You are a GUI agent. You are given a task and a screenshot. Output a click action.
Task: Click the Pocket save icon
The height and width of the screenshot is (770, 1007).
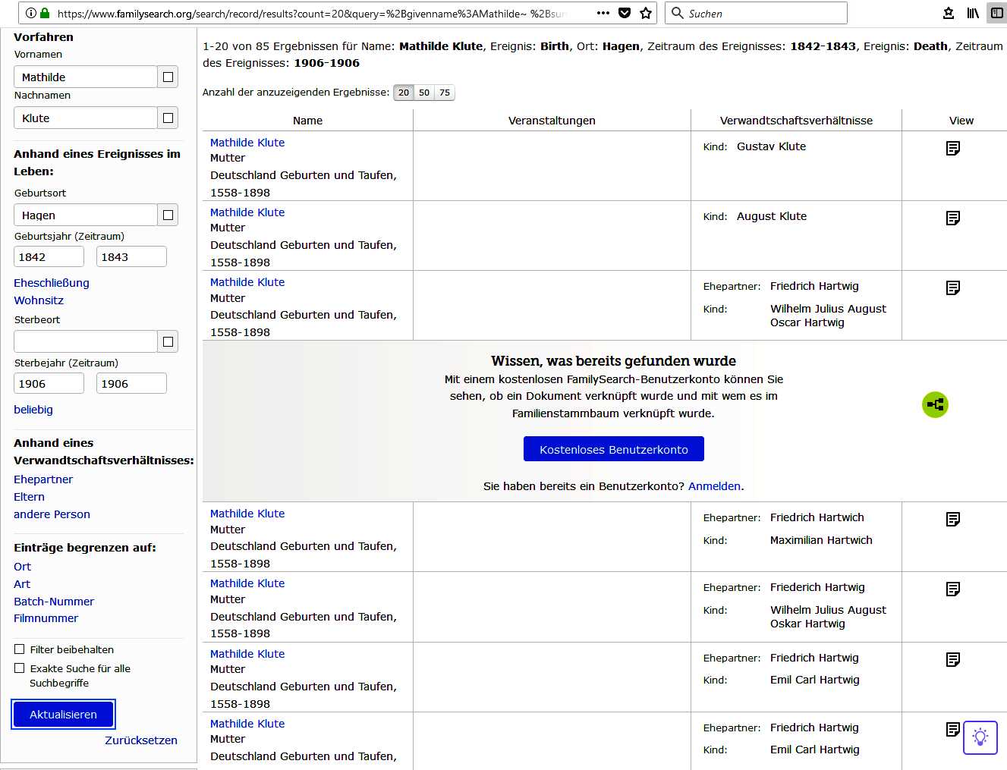[x=625, y=13]
